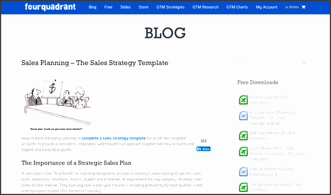Share the post with LinkedIn Share button
331x195 pixels.
pyautogui.click(x=203, y=149)
